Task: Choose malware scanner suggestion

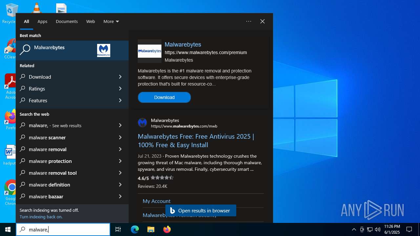Action: click(x=72, y=137)
